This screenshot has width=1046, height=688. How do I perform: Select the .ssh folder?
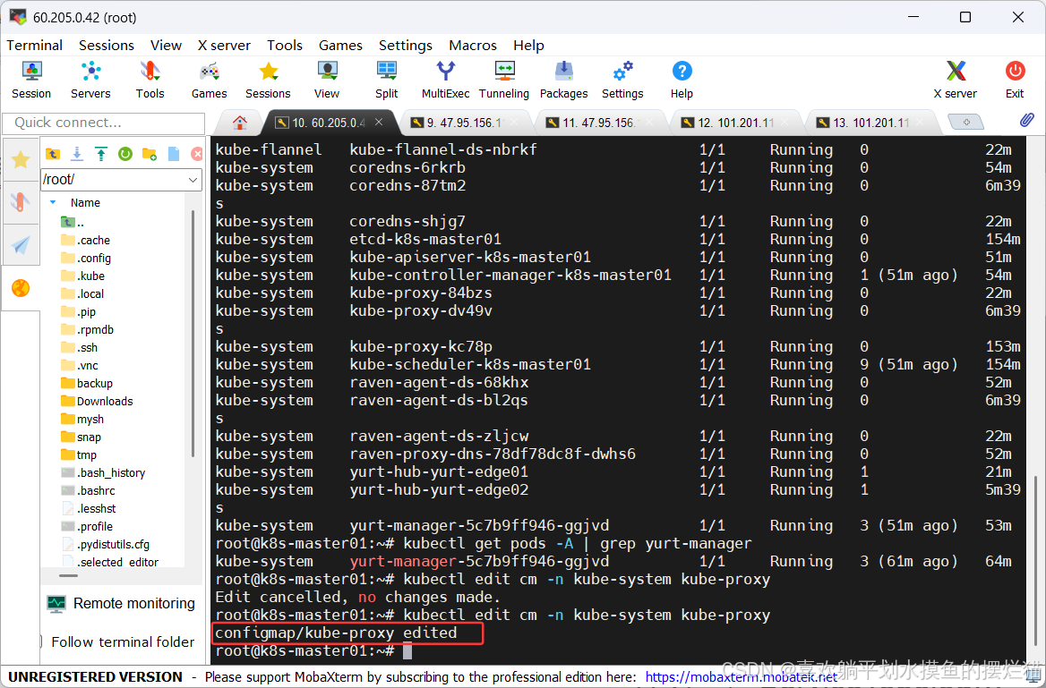(x=88, y=347)
